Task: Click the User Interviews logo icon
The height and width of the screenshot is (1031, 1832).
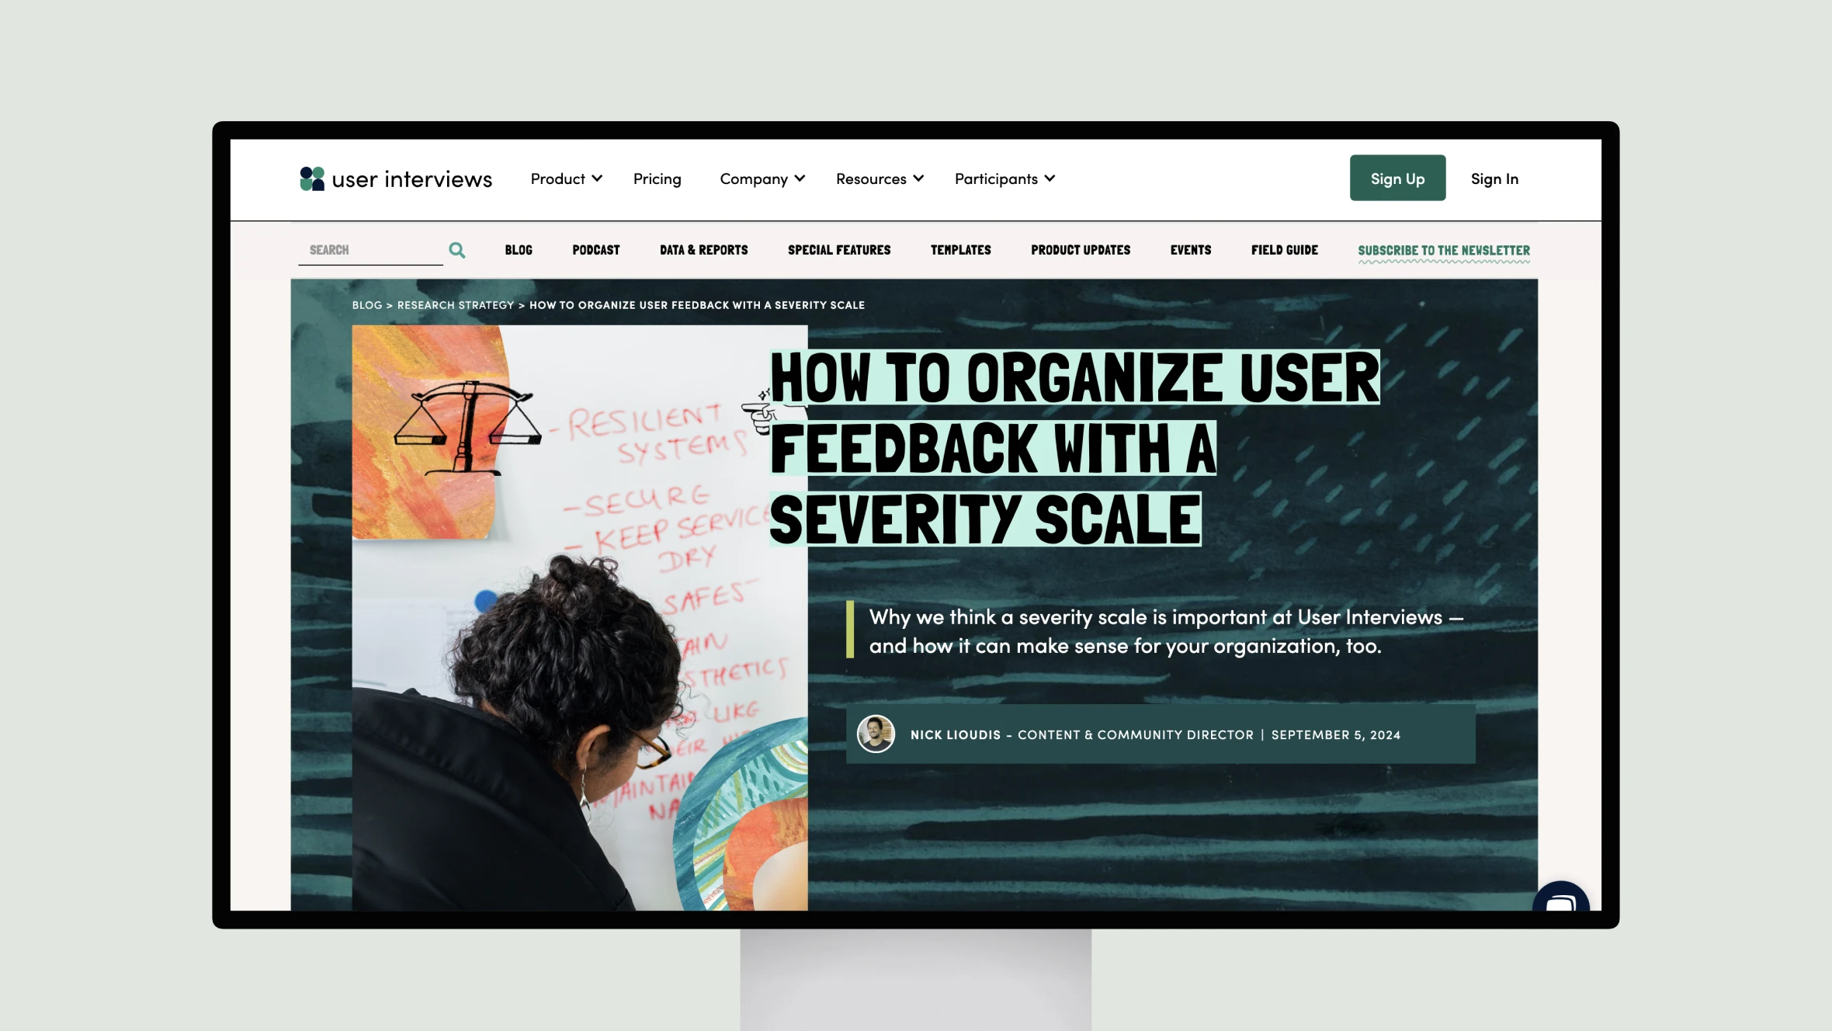Action: coord(312,178)
